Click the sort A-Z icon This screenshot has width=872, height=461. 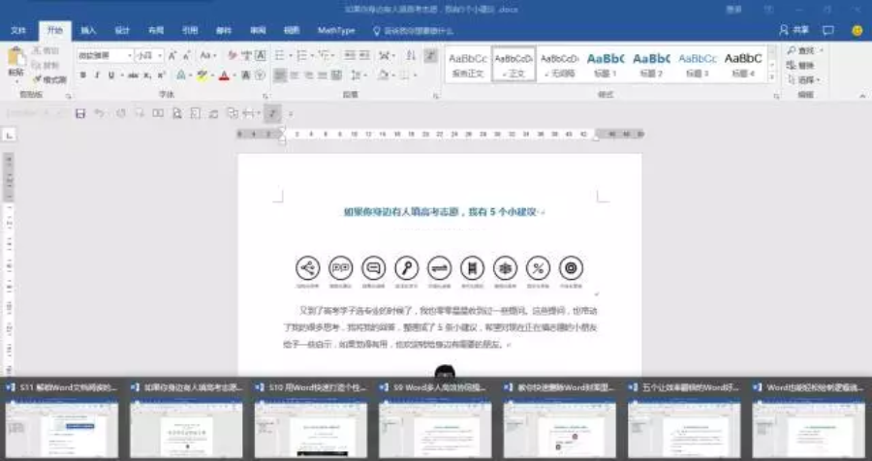[411, 55]
